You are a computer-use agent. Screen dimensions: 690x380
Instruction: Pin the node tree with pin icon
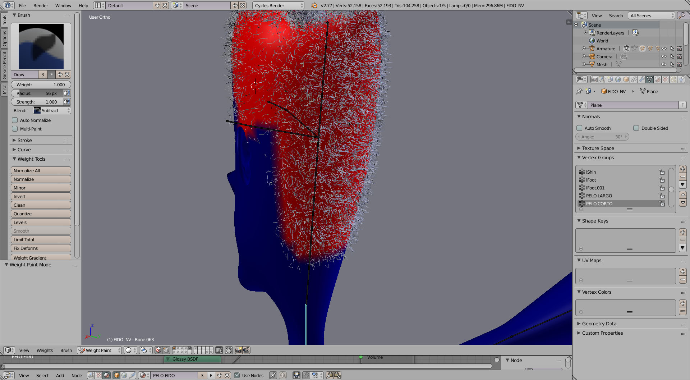pyautogui.click(x=273, y=375)
